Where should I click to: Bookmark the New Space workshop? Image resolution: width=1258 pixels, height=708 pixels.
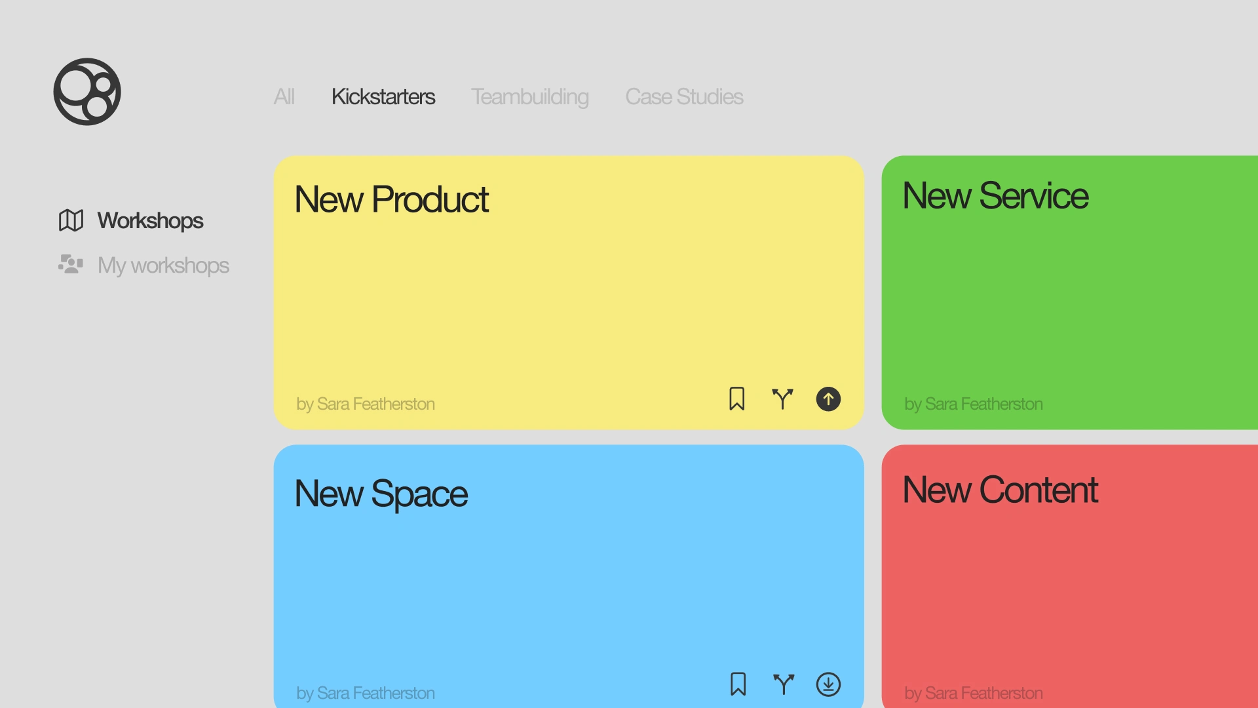738,684
